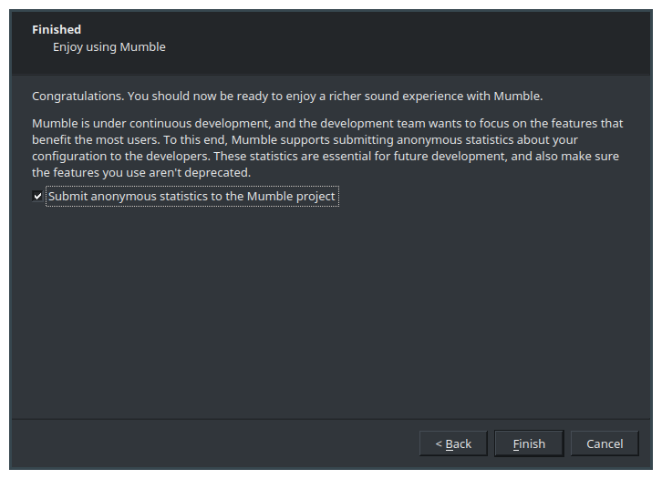This screenshot has width=662, height=479.
Task: Click the 'Finished' page title
Action: coord(57,29)
